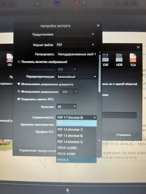Viewport: 146px width, 194px height.
Task: Open the 'Формат файла' PDF dropdown
Action: [75, 45]
